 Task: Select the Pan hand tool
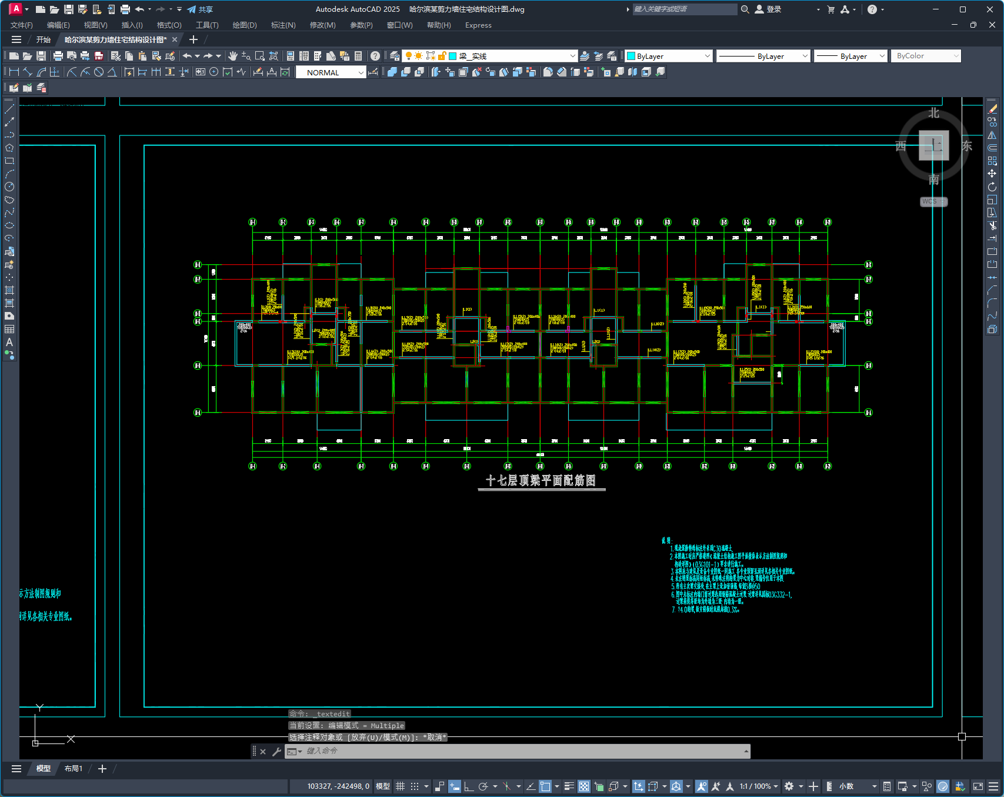[x=233, y=56]
